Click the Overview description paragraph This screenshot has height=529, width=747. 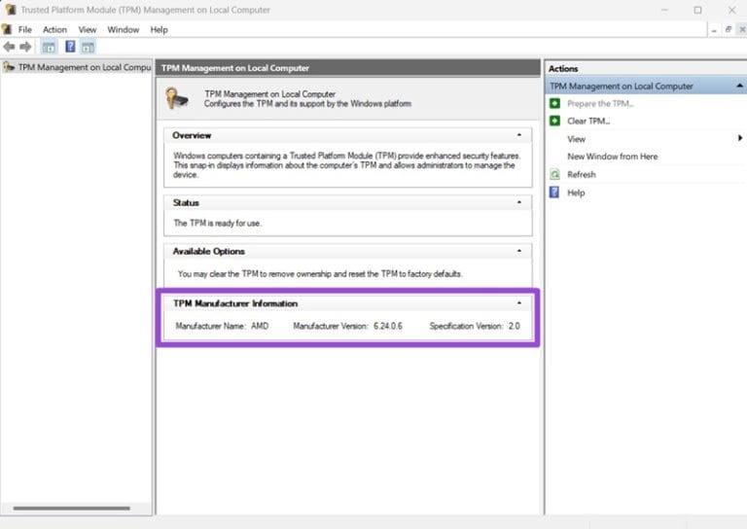click(347, 165)
